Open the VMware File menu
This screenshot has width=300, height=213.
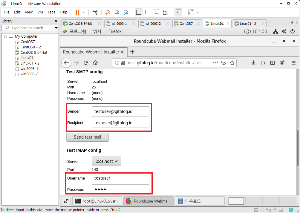tap(7, 12)
